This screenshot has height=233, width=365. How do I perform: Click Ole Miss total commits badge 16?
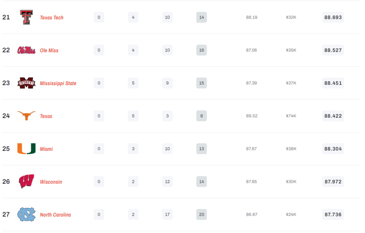click(201, 50)
